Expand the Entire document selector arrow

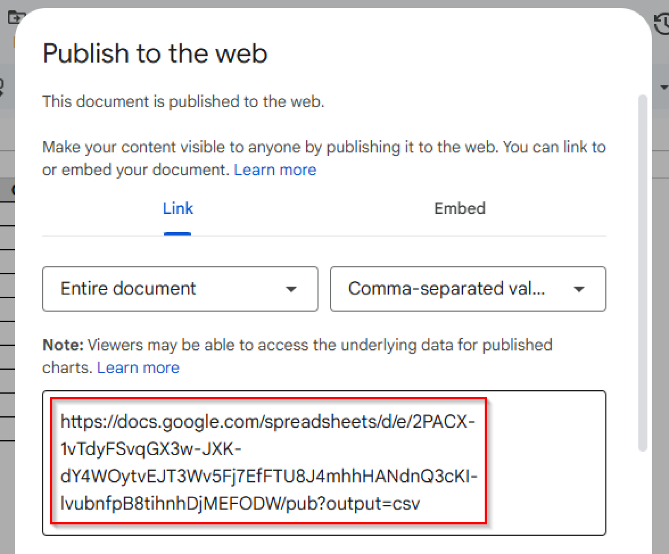coord(291,289)
